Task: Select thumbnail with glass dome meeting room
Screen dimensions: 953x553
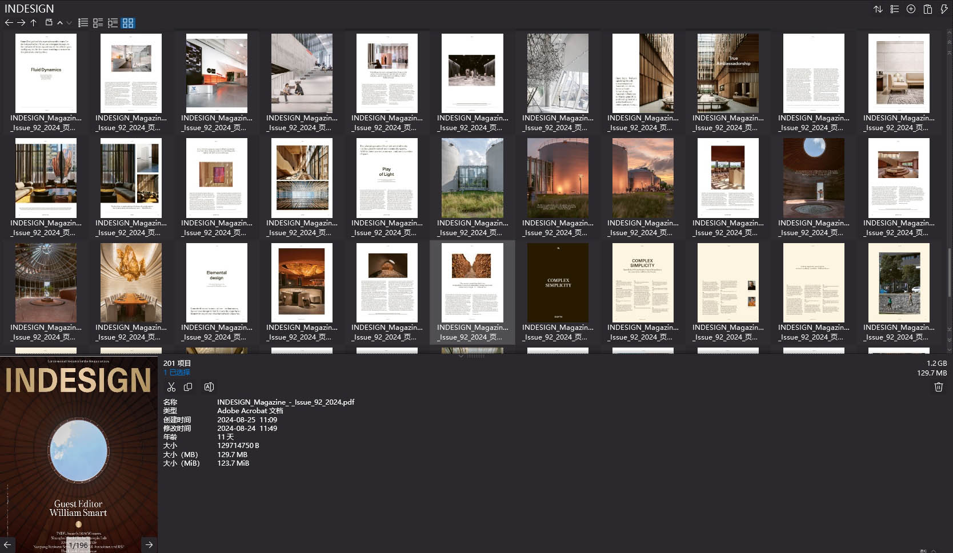Action: [x=46, y=283]
